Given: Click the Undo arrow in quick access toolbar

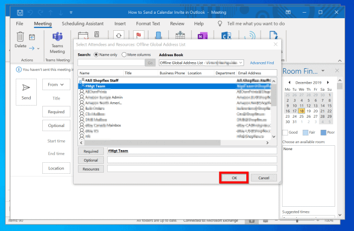Looking at the screenshot, I should pyautogui.click(x=30, y=13).
